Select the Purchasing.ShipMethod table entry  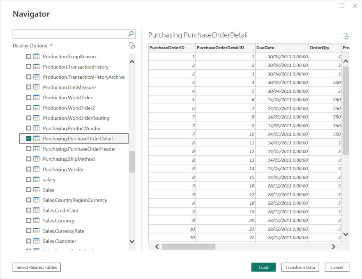[x=69, y=159]
